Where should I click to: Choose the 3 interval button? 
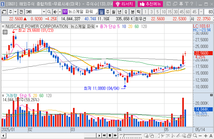click(x=151, y=12)
